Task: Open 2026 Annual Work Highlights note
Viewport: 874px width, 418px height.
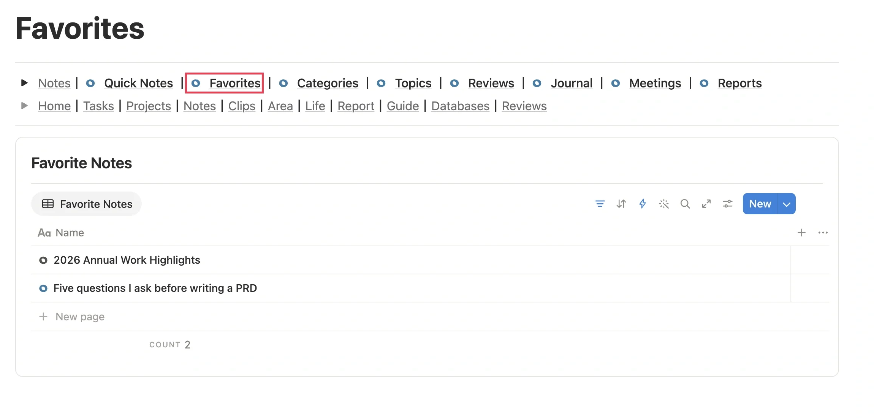Action: [x=127, y=260]
